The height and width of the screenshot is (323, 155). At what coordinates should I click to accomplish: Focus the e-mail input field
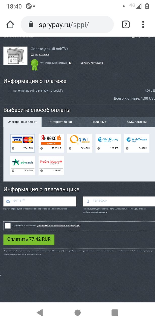point(40,201)
